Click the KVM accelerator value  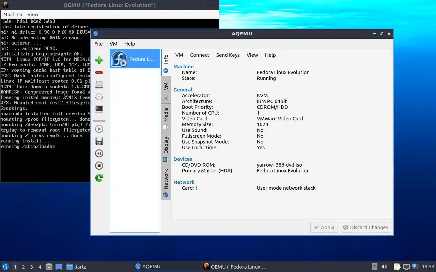pos(262,96)
